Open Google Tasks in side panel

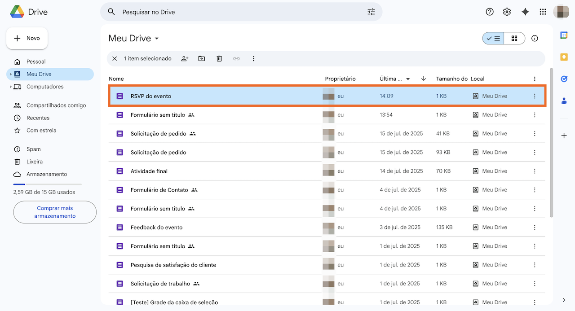(564, 79)
